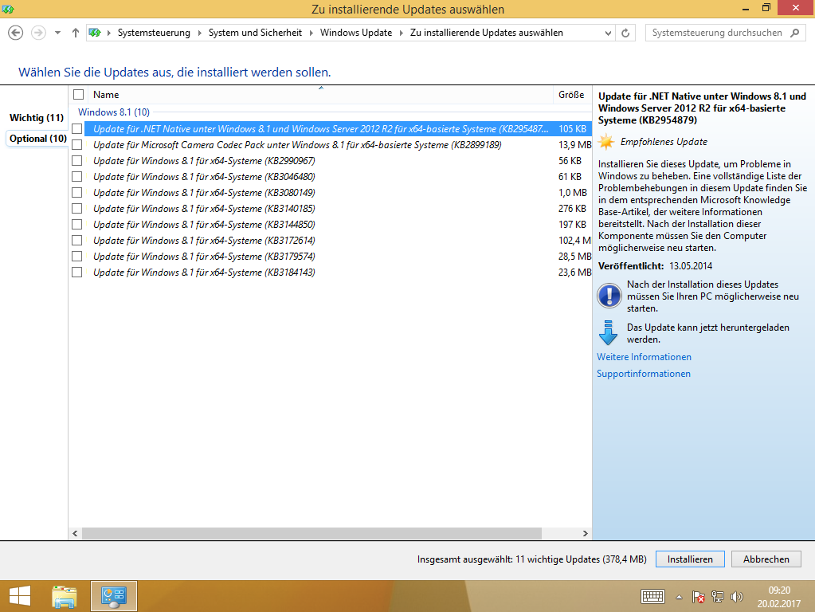This screenshot has height=612, width=815.
Task: Mark checkbox for update KB3179574
Action: tap(77, 257)
